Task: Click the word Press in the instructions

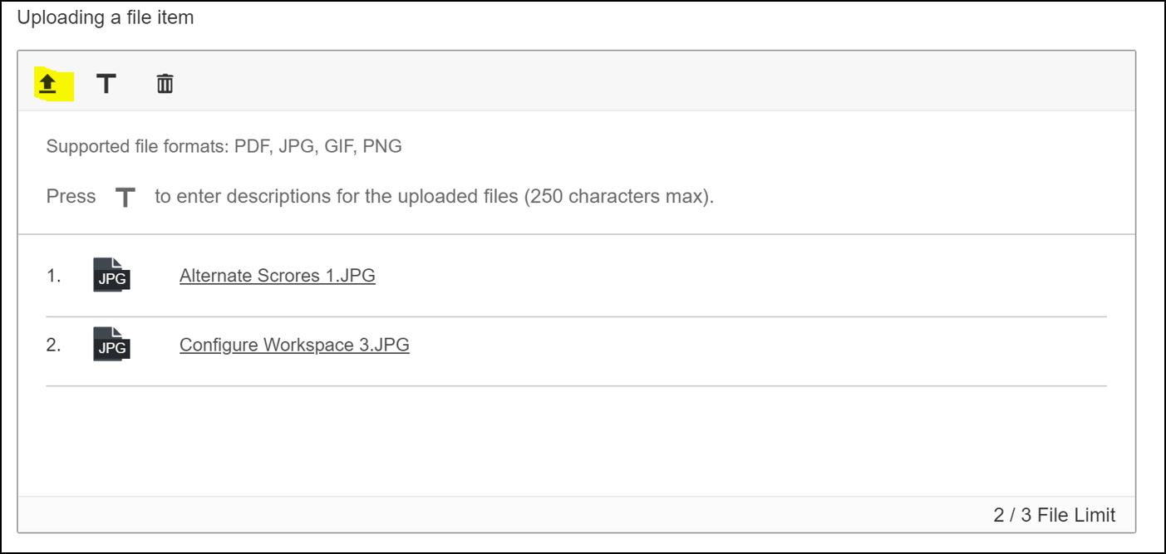Action: click(x=71, y=198)
